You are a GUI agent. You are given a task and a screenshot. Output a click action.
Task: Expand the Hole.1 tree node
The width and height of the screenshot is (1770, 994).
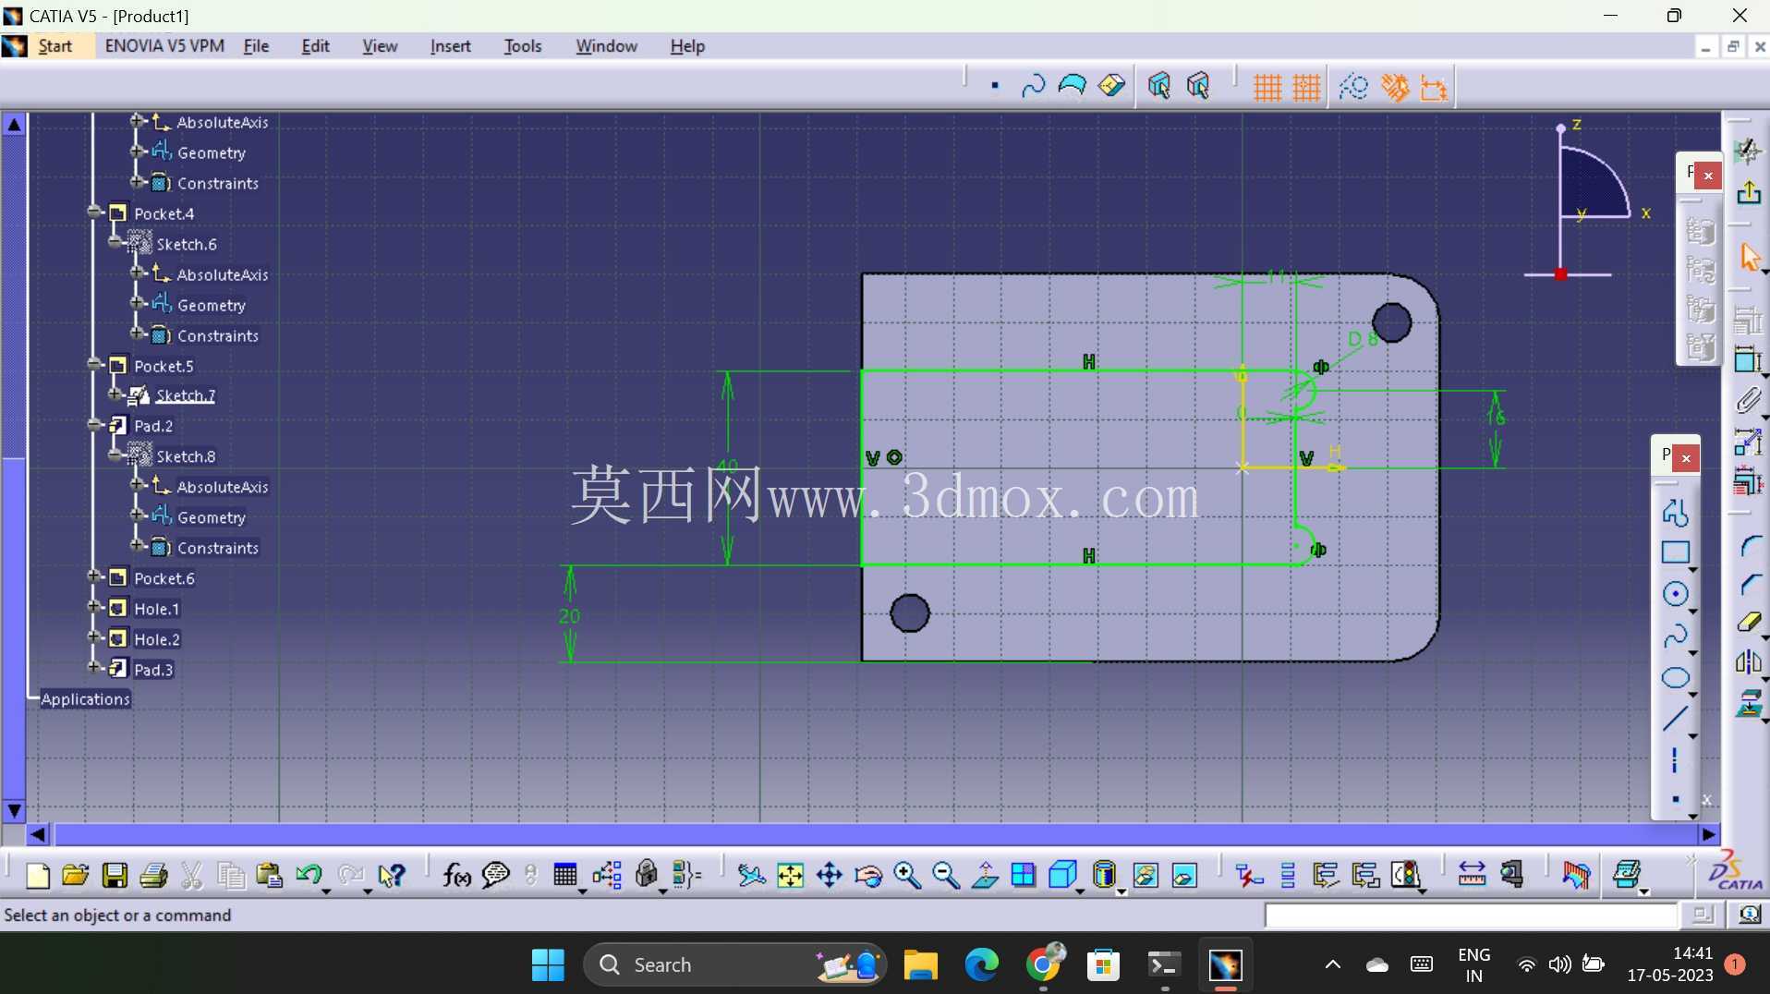coord(94,607)
